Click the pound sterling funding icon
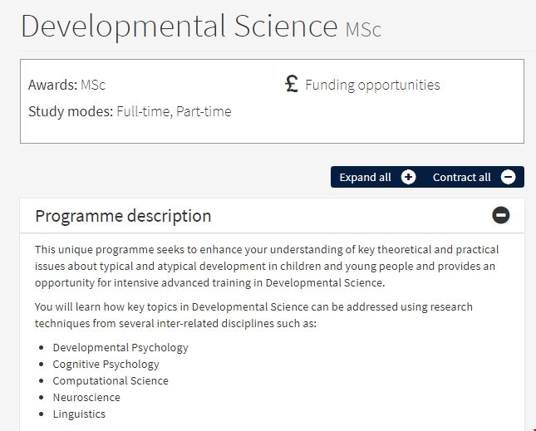Screen dimensions: 536x431 pyautogui.click(x=292, y=84)
